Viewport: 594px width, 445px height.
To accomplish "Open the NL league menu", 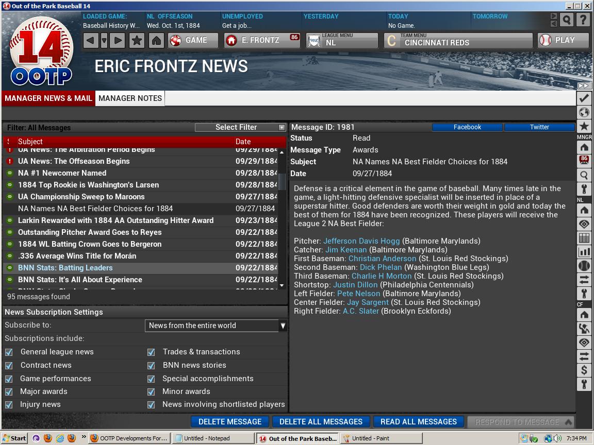I will click(x=341, y=40).
